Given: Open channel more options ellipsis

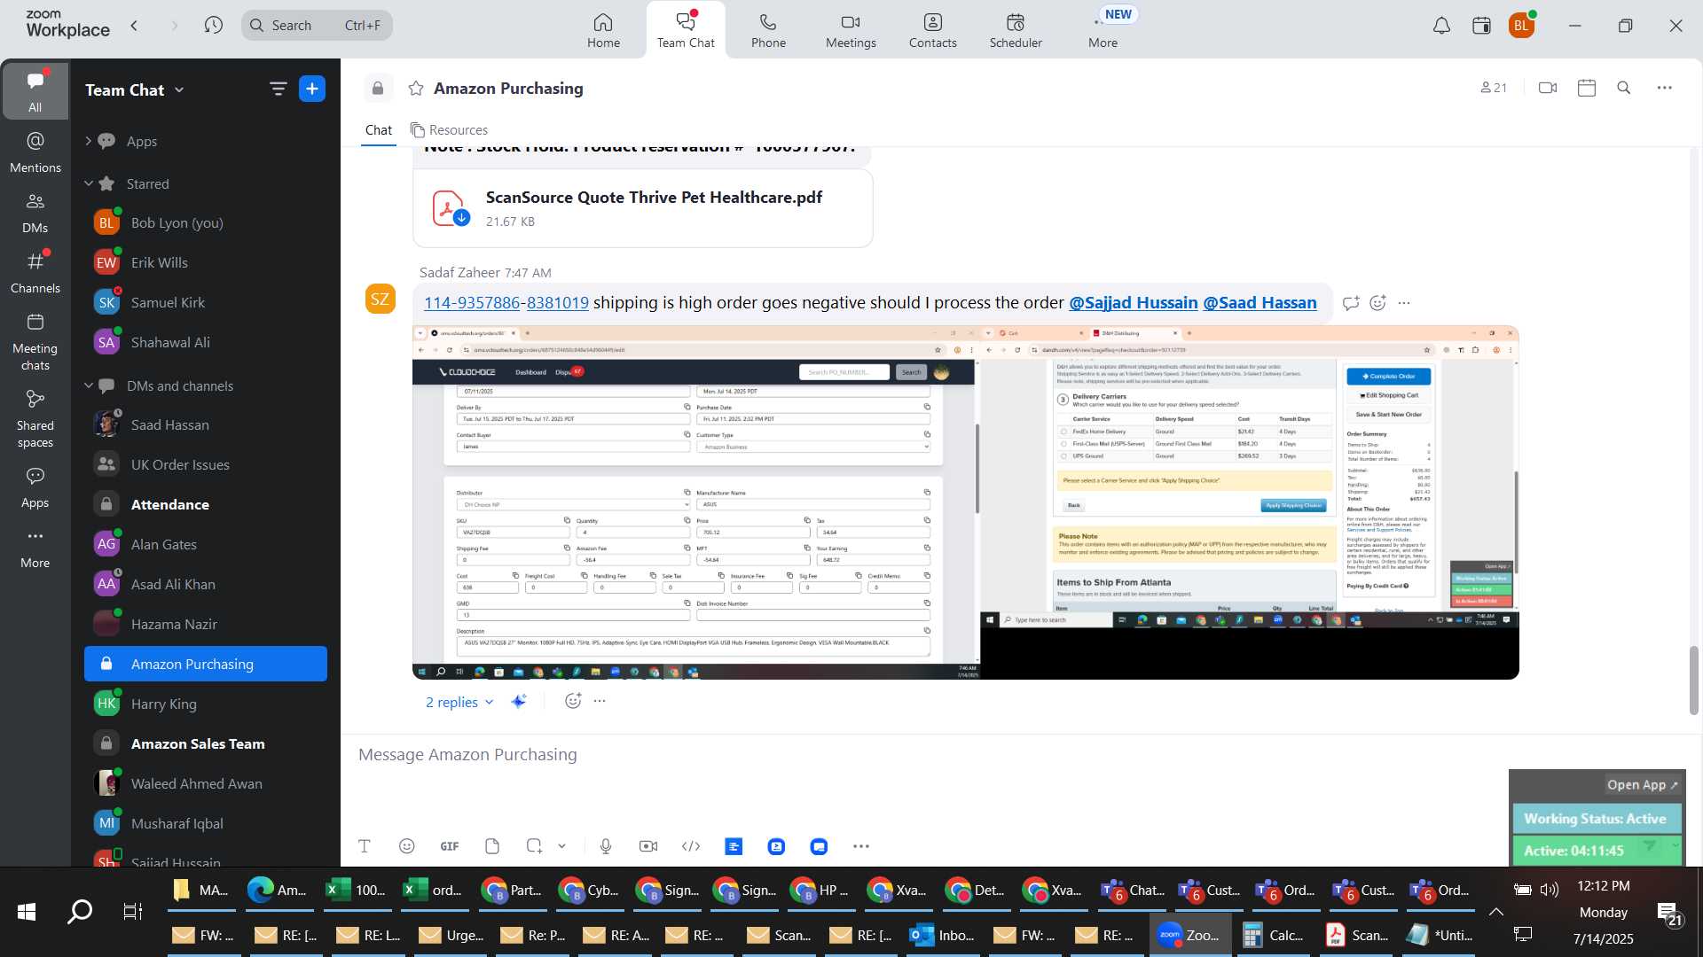Looking at the screenshot, I should (1665, 88).
